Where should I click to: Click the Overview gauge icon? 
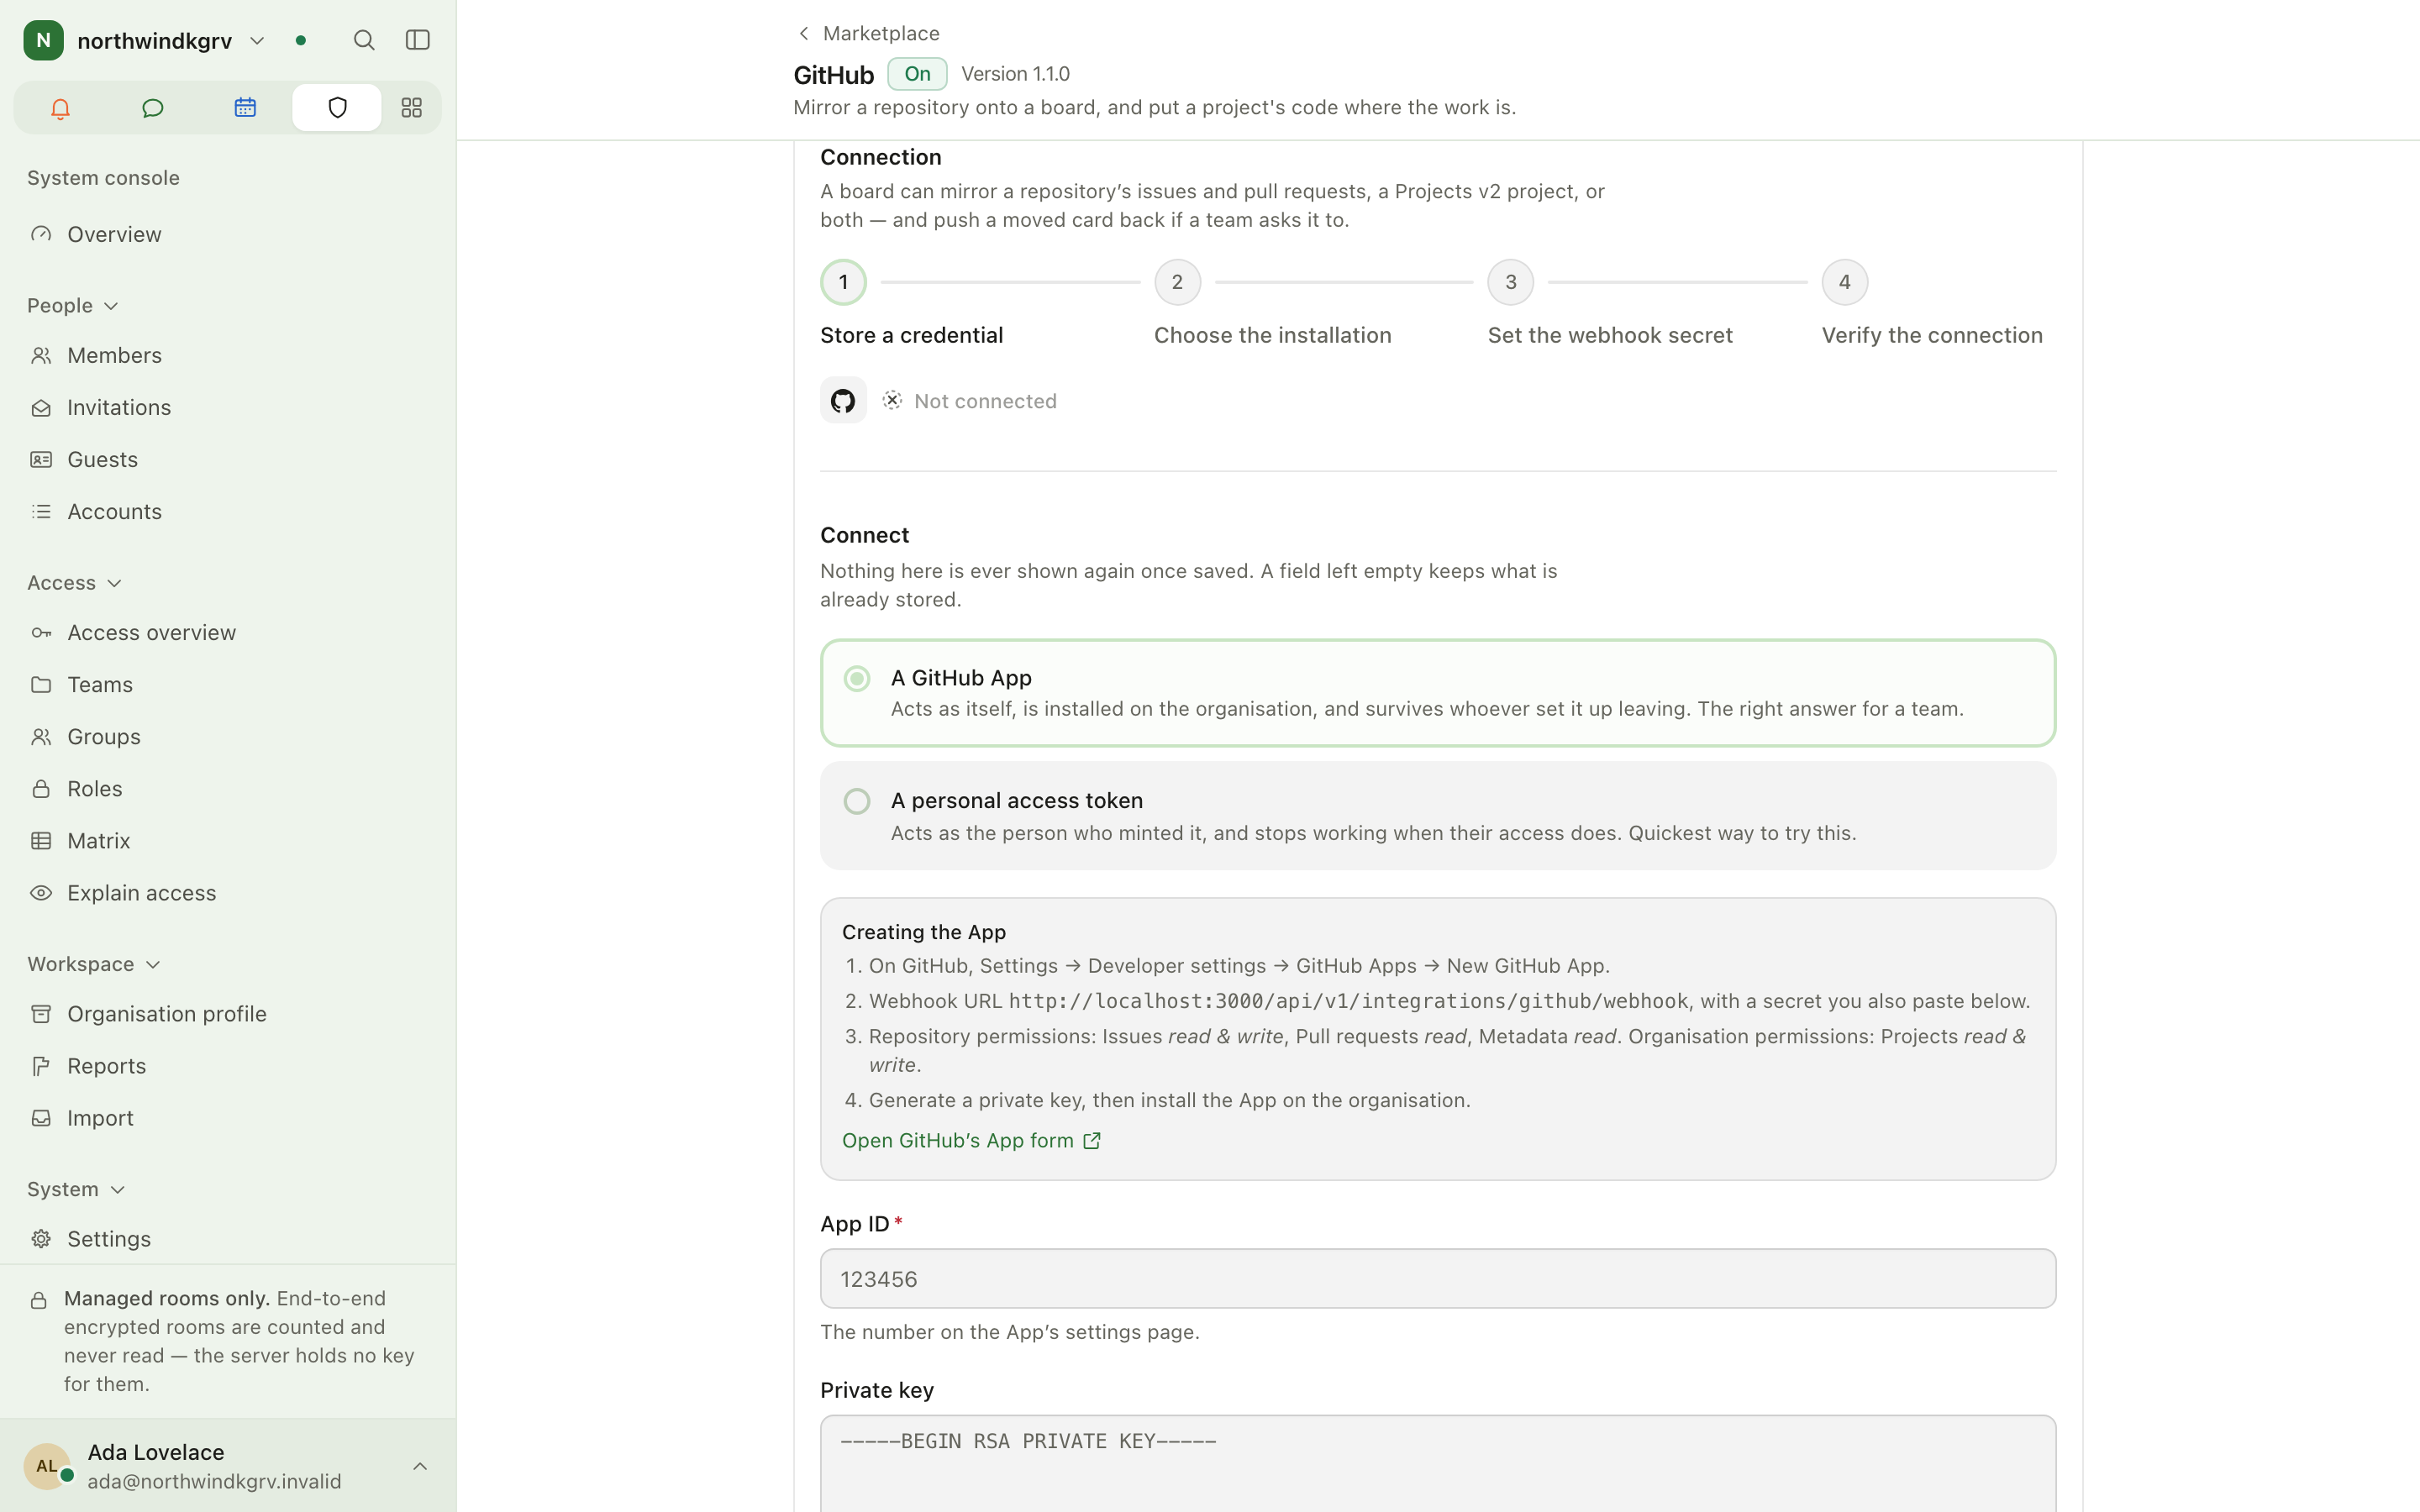[41, 234]
